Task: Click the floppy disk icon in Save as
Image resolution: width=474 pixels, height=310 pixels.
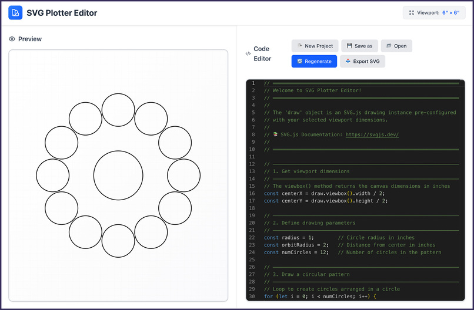Action: tap(349, 46)
